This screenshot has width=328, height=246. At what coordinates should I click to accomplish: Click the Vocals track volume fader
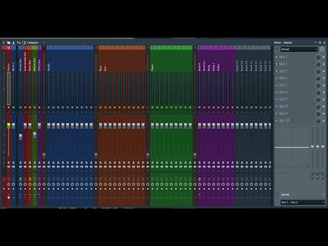click(x=49, y=126)
